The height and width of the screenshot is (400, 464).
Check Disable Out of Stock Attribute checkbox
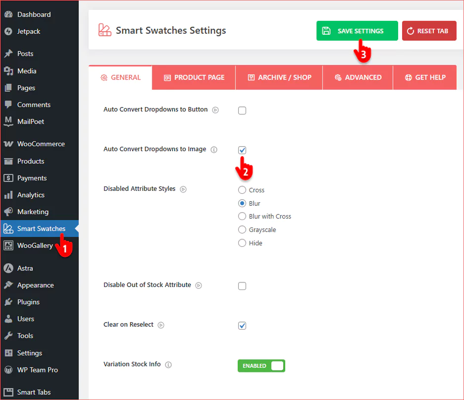(242, 286)
